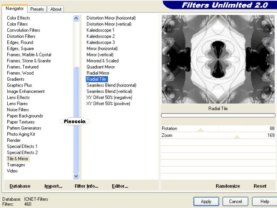Choose Seamless Blend (horizontal) filter
The image size is (277, 208).
[111, 85]
